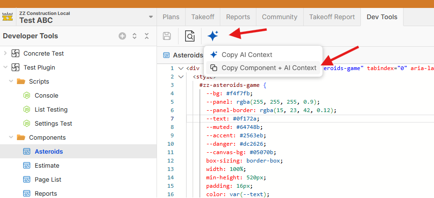Click the preview document magnifier icon

click(x=190, y=36)
